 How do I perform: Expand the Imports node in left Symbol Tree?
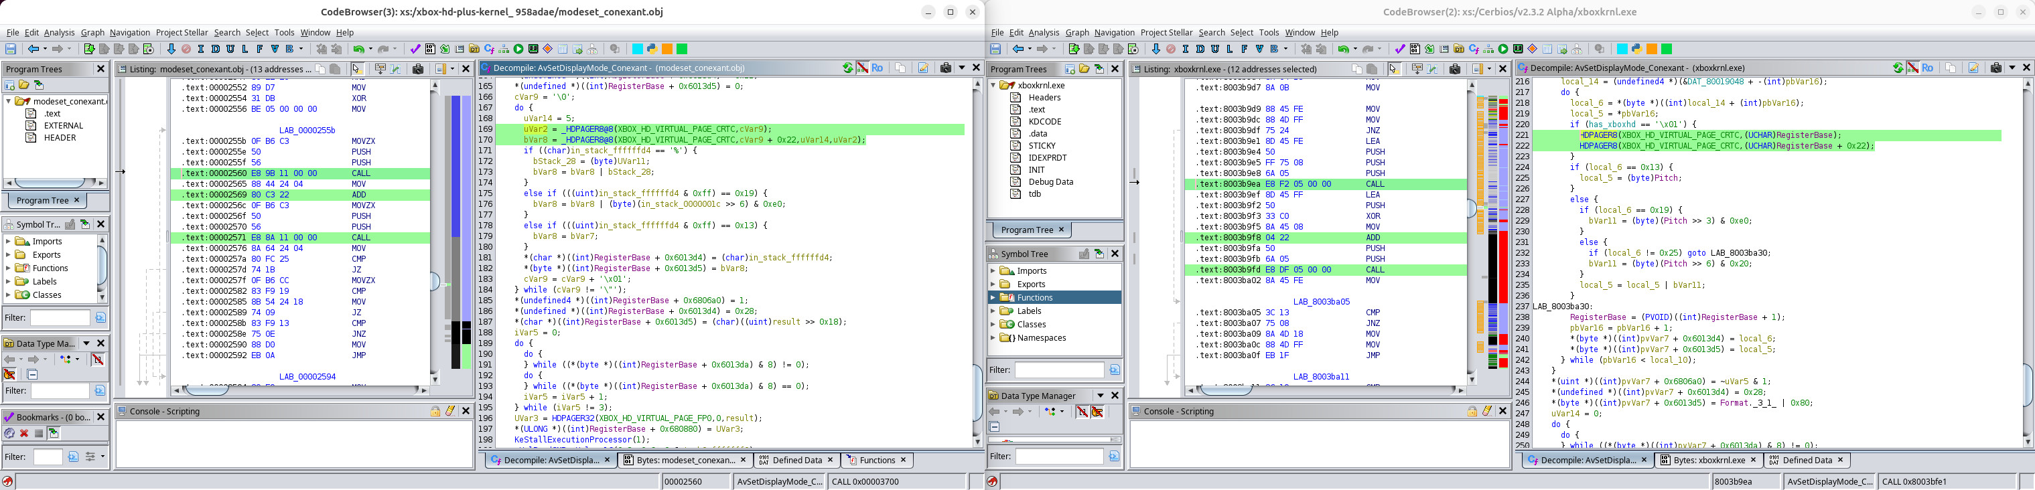click(x=9, y=242)
